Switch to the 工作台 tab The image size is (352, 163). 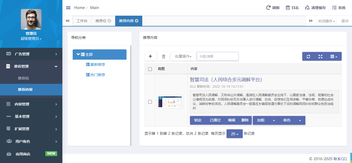[82, 21]
